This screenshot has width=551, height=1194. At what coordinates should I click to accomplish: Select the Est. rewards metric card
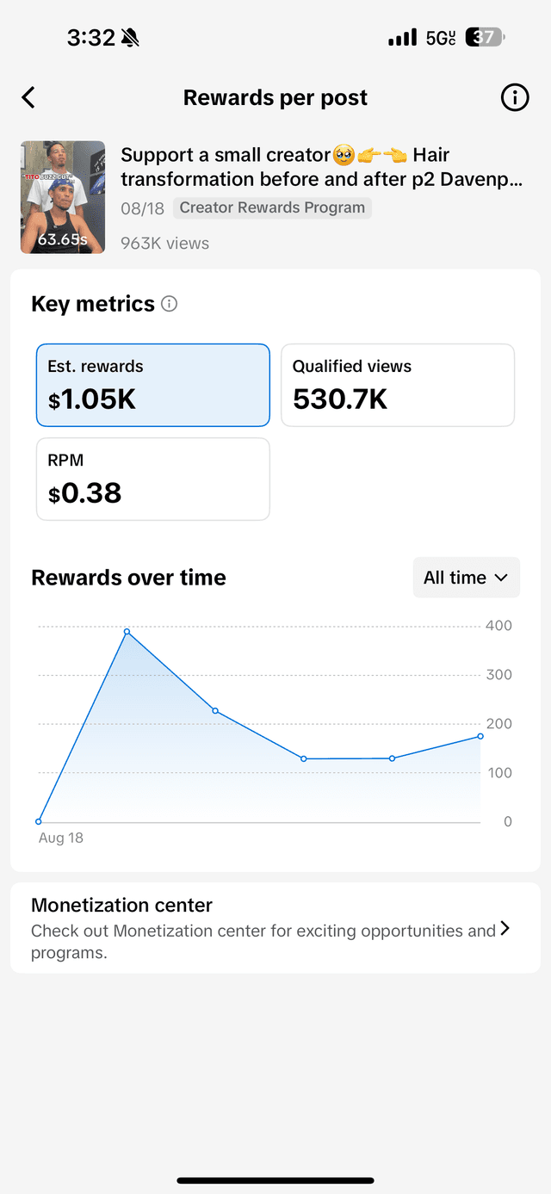(x=152, y=385)
